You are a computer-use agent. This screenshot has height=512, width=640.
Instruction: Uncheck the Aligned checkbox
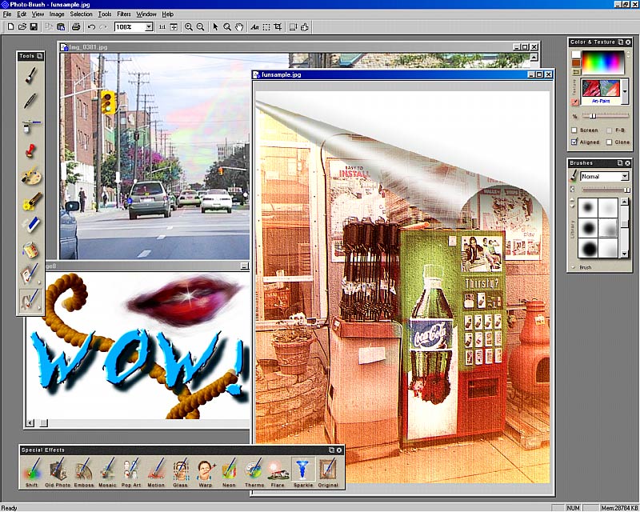(574, 142)
